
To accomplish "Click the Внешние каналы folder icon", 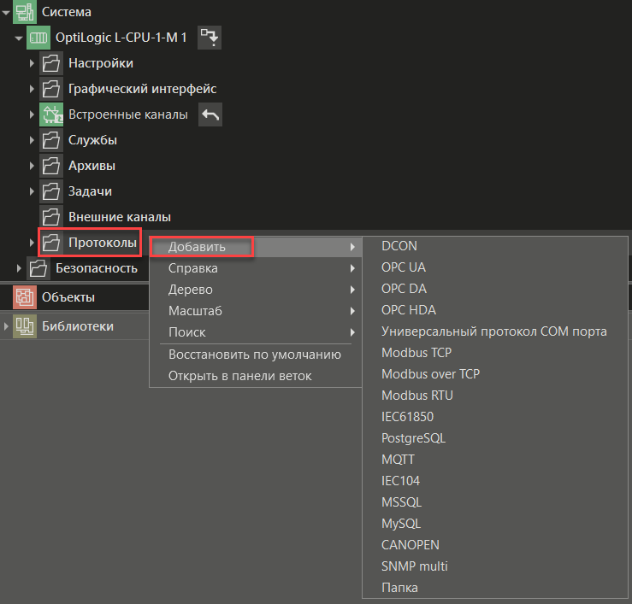I will pyautogui.click(x=51, y=217).
